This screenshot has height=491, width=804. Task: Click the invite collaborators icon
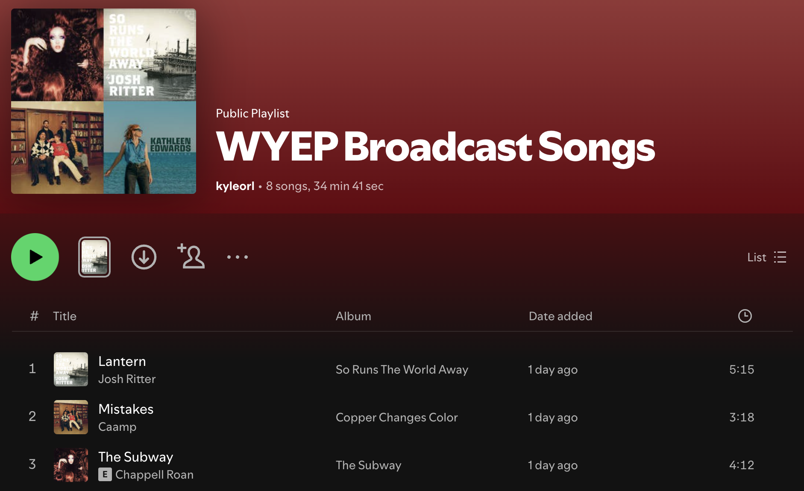191,256
